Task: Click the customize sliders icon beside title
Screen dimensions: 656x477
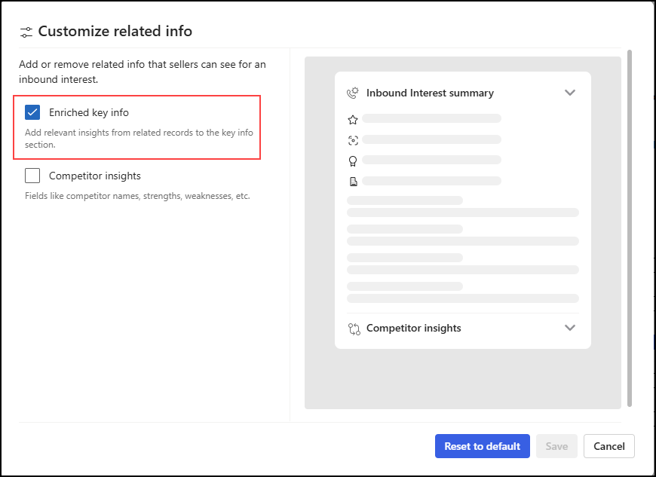Action: (x=26, y=32)
